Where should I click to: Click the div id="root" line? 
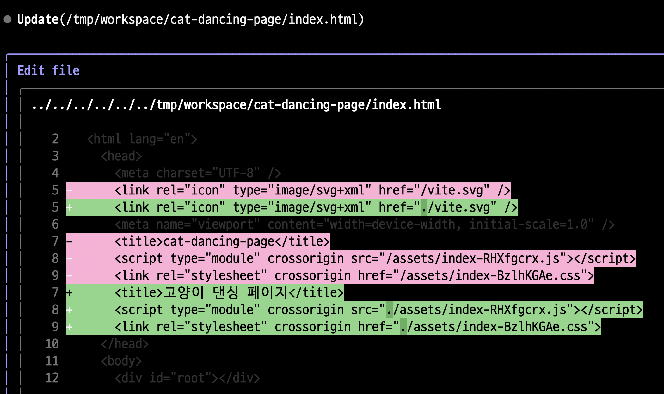pyautogui.click(x=187, y=378)
